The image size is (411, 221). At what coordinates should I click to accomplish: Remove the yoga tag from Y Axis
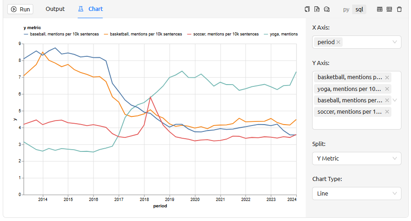click(387, 89)
